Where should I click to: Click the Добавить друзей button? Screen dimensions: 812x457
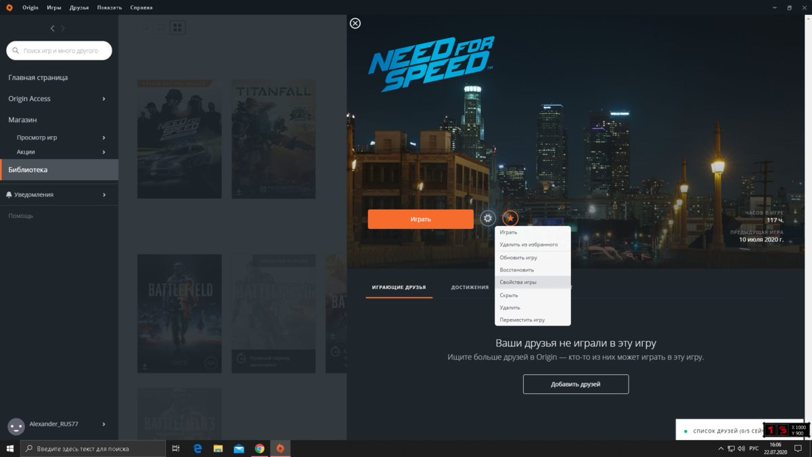[x=576, y=384]
